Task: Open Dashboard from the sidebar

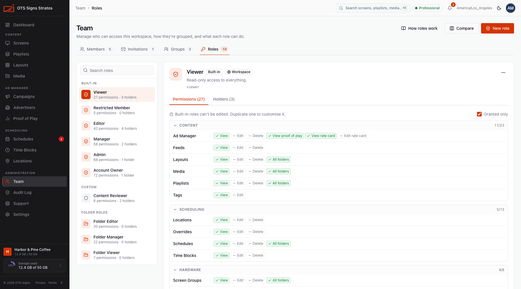Action: [x=34, y=25]
